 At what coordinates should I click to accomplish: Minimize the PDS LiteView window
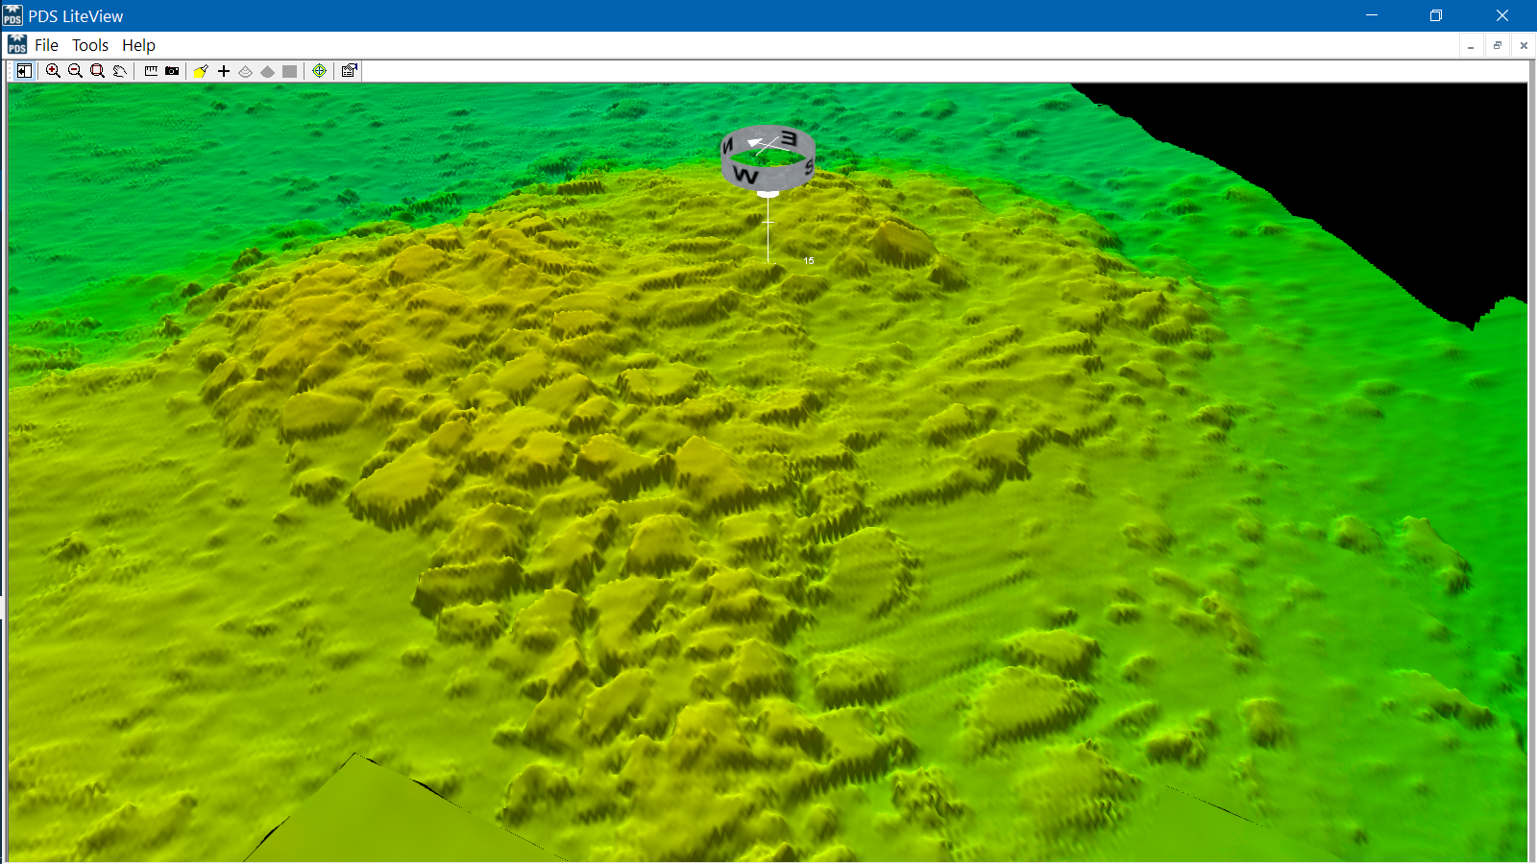[1372, 15]
